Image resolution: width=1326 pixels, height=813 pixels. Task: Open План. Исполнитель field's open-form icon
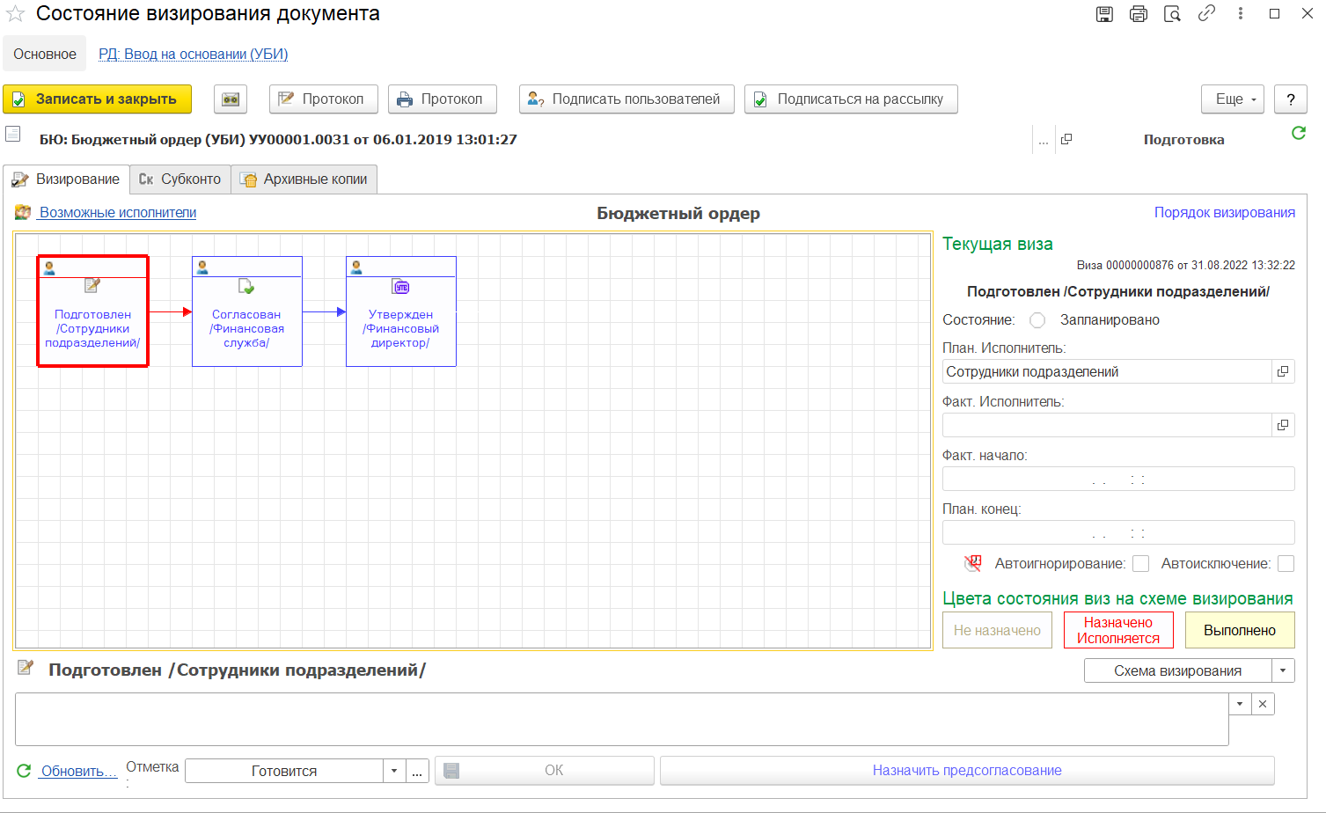(x=1283, y=371)
